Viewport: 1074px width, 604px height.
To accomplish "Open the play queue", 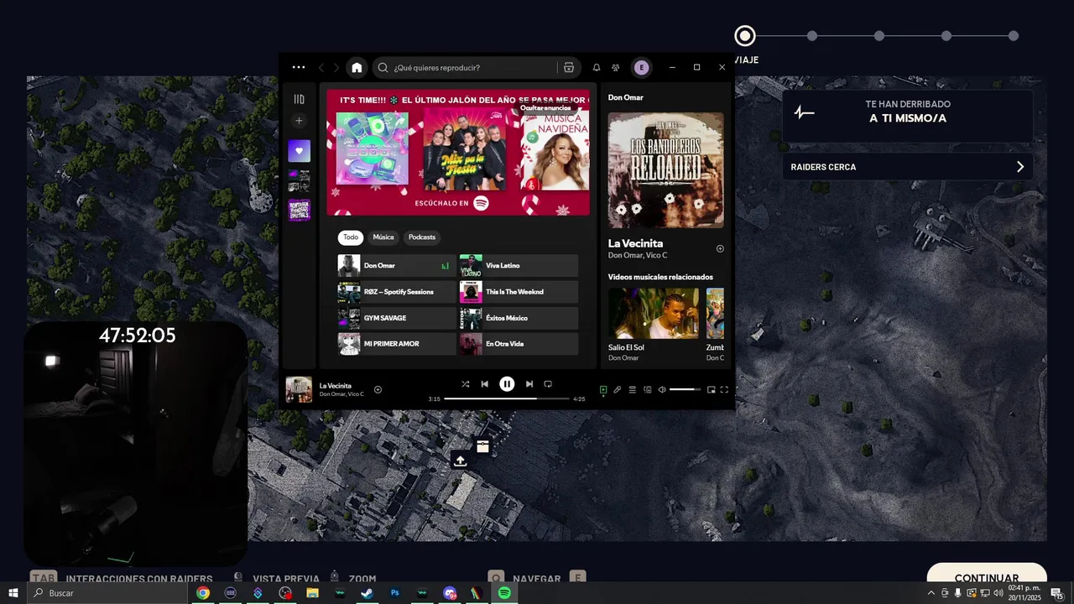I will [x=633, y=390].
